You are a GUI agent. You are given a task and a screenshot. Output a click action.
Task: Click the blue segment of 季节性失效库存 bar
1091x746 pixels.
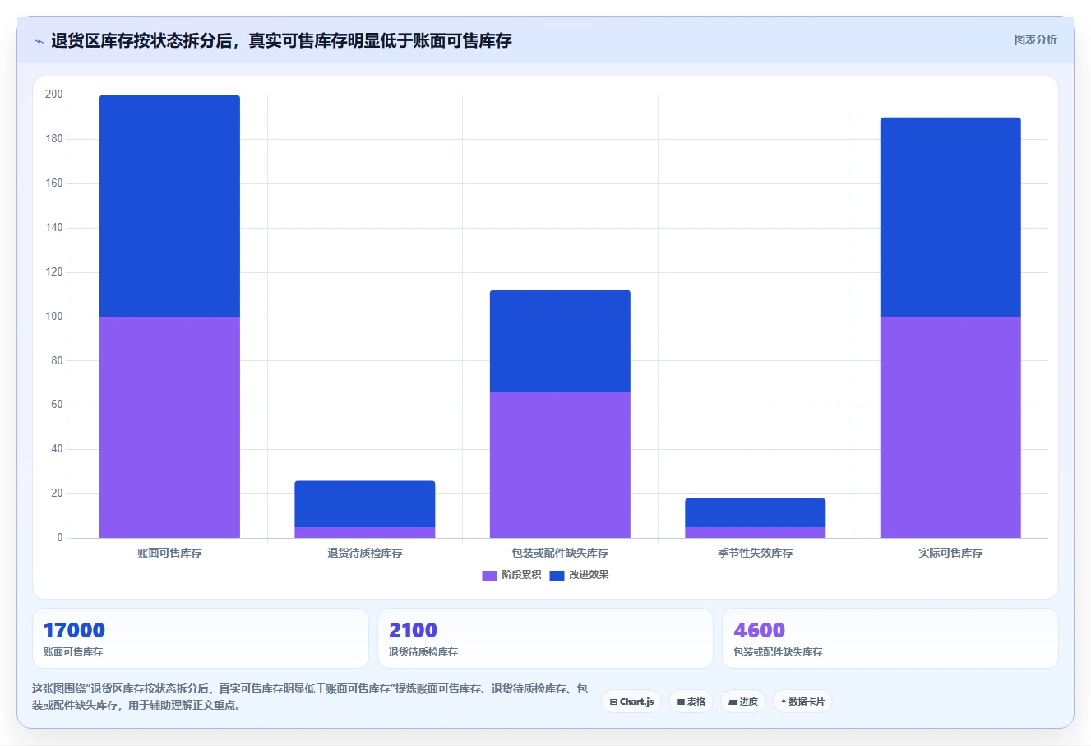(756, 512)
